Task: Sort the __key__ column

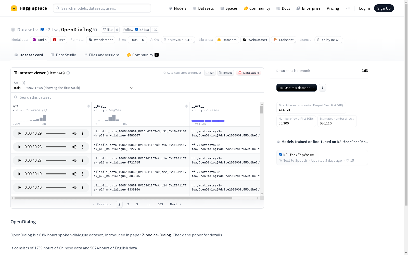Action: click(186, 106)
